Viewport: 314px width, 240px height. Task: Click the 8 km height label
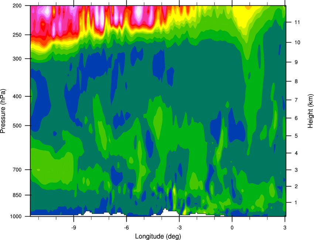296,81
